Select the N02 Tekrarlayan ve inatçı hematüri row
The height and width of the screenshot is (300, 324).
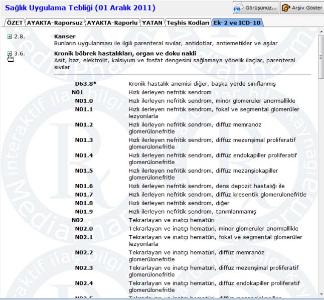click(77, 220)
